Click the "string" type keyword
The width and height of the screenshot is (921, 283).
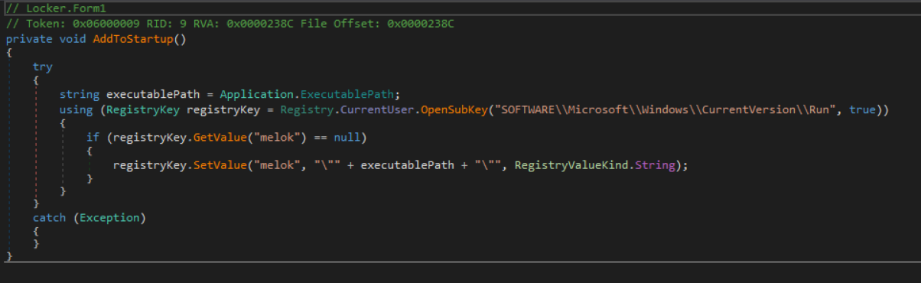tap(80, 95)
